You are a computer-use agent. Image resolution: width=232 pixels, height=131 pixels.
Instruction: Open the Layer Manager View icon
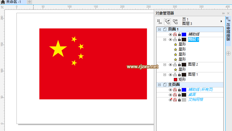pyautogui.click(x=175, y=22)
